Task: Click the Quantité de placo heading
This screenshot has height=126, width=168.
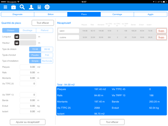Action: [11, 23]
